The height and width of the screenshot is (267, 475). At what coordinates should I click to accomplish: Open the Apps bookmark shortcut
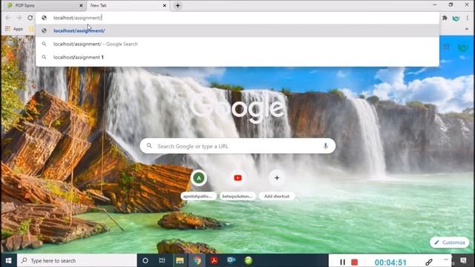[x=14, y=29]
